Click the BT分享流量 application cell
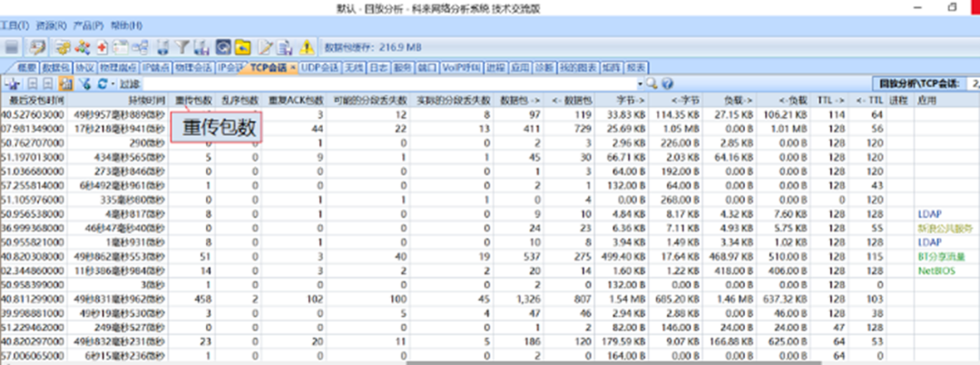This screenshot has height=365, width=980. point(941,256)
